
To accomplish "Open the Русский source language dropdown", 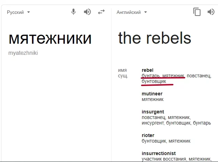I will [x=18, y=12].
